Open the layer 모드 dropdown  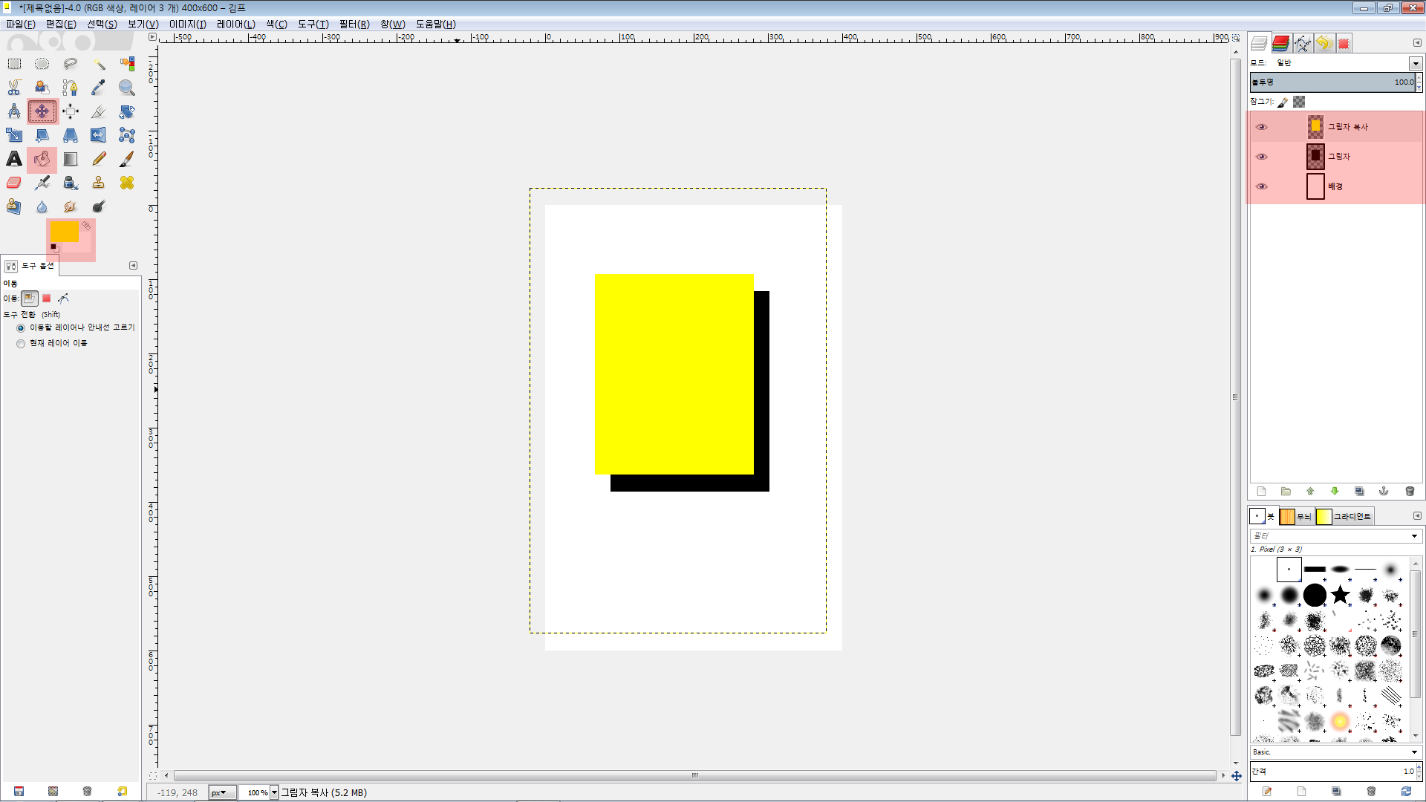(x=1416, y=63)
